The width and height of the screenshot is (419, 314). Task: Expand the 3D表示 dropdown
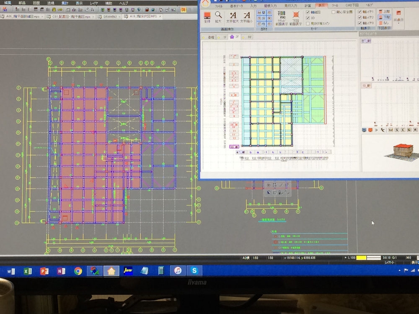coord(398,22)
